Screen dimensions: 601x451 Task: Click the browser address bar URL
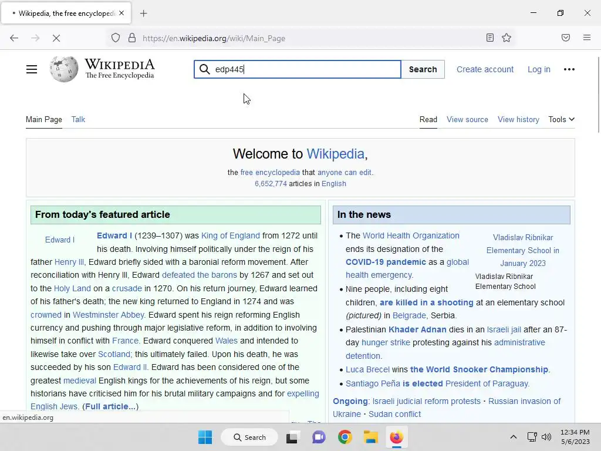[x=214, y=38]
